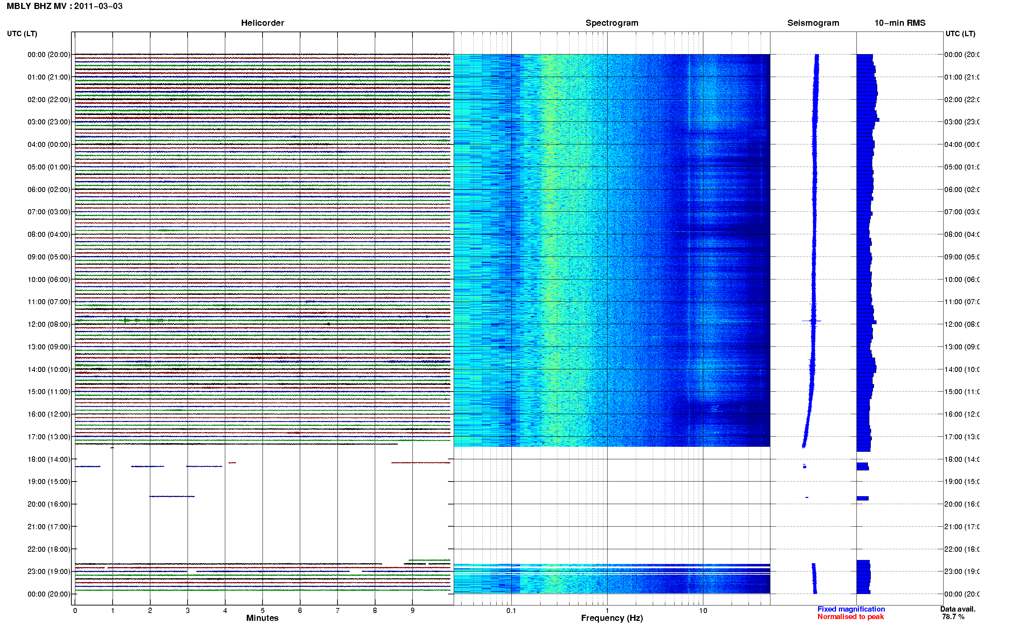Click the left time label 06:00 (02:00)
This screenshot has width=1020, height=637.
coord(49,190)
